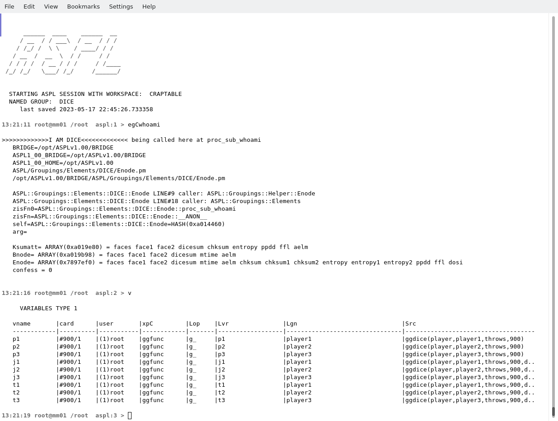Click the vname column header
The width and height of the screenshot is (558, 421).
tap(22, 324)
